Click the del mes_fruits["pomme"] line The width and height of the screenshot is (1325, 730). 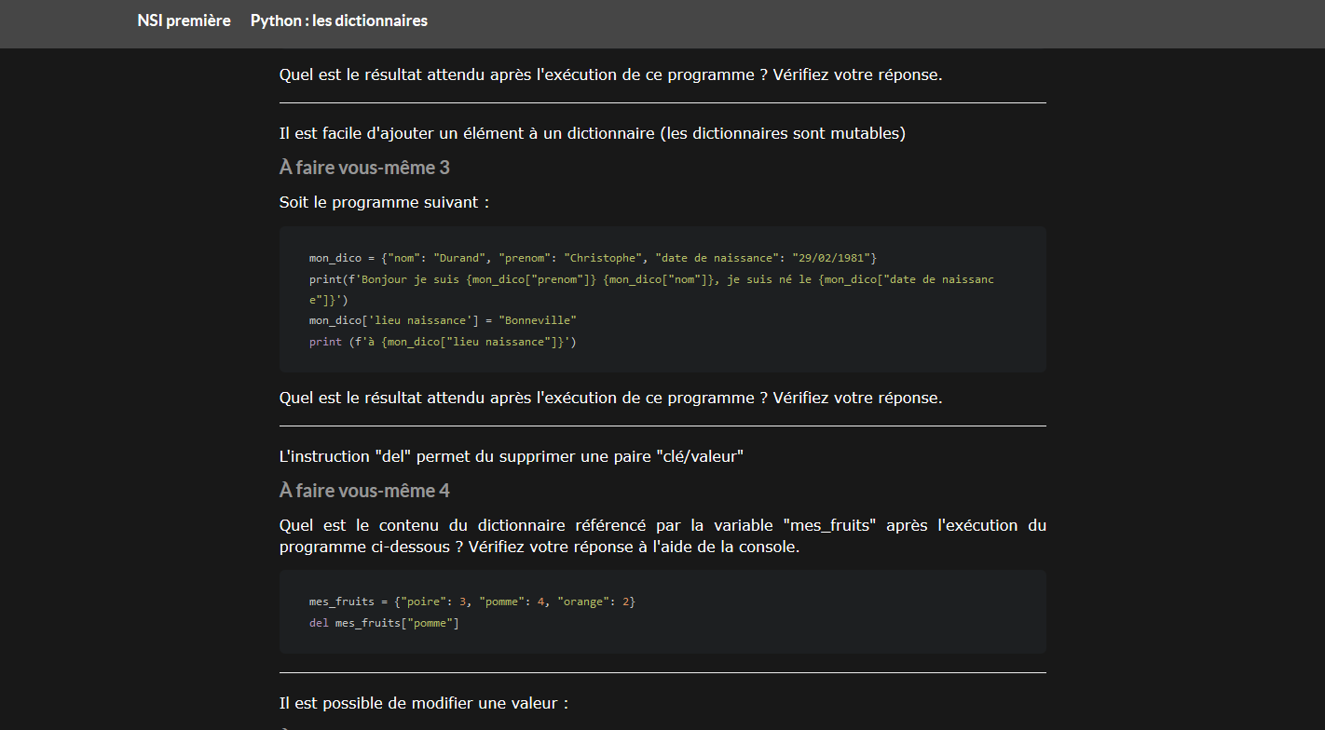[x=385, y=623]
